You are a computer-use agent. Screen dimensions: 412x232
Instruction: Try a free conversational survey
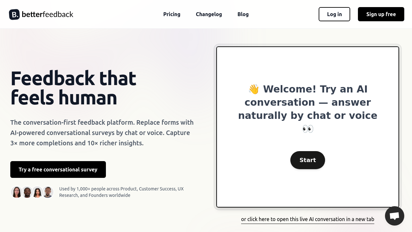tap(58, 169)
